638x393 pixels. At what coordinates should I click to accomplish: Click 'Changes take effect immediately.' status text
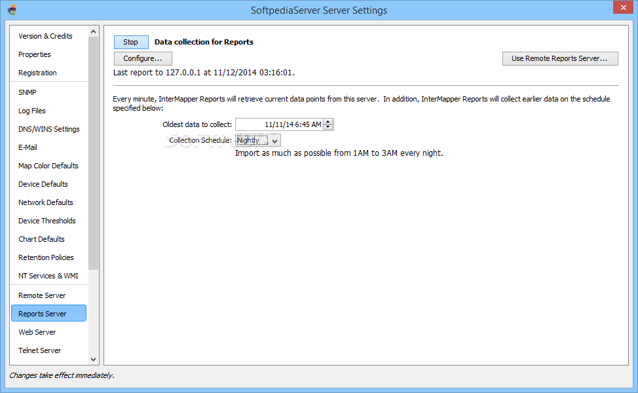[62, 375]
